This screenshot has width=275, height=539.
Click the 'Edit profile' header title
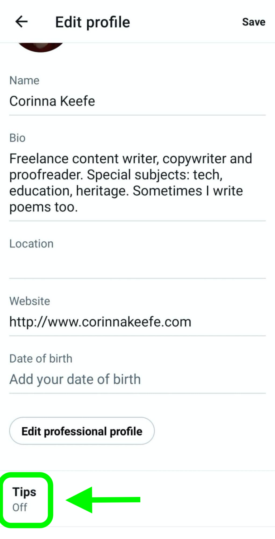coord(92,22)
